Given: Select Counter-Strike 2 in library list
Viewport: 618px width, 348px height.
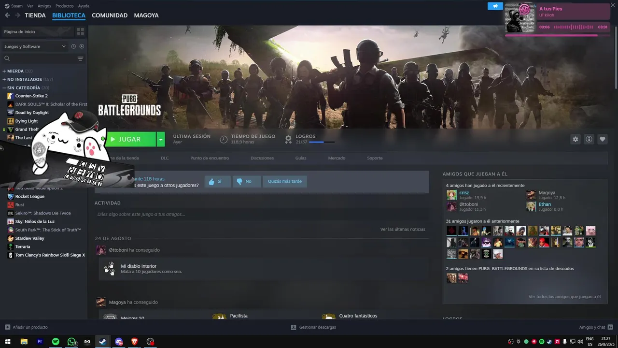Looking at the screenshot, I should click(31, 96).
